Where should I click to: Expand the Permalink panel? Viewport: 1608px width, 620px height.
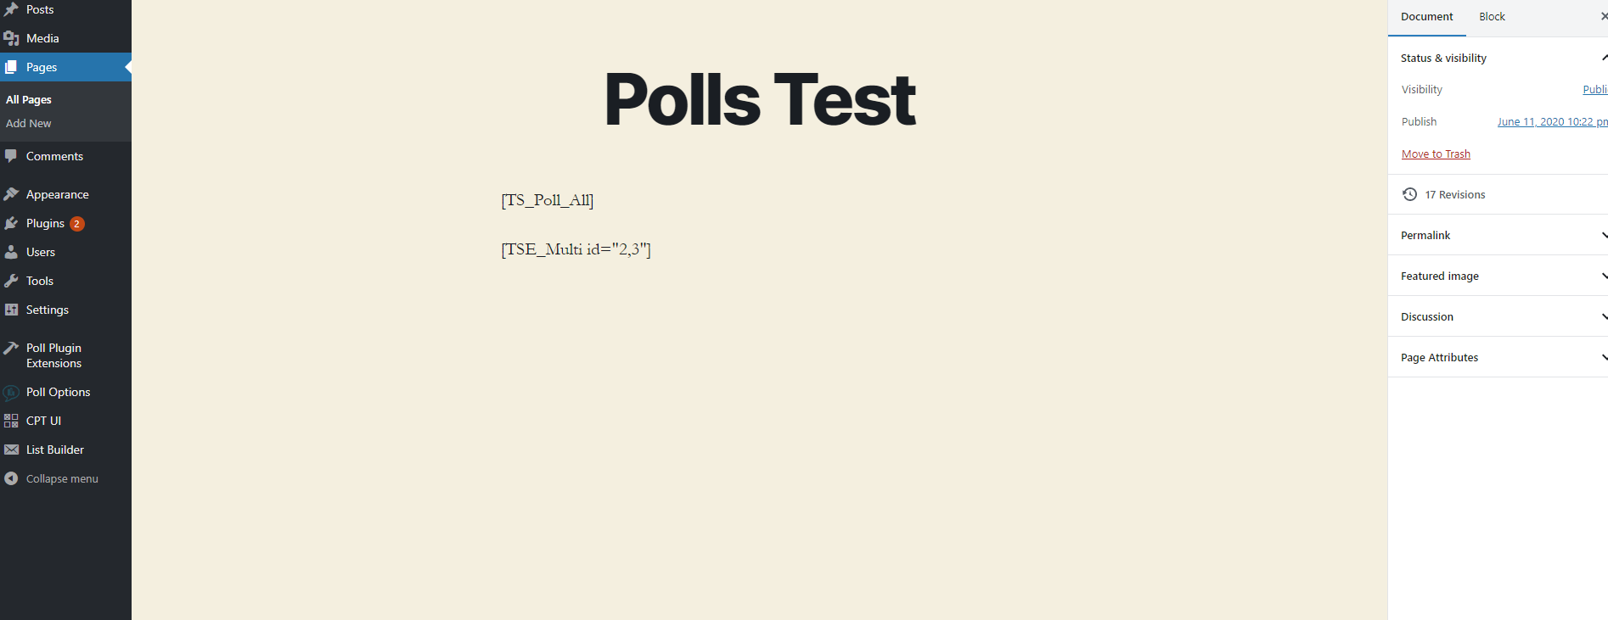tap(1498, 235)
